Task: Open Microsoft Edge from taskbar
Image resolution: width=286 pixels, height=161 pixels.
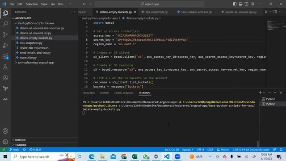Action: point(92,157)
